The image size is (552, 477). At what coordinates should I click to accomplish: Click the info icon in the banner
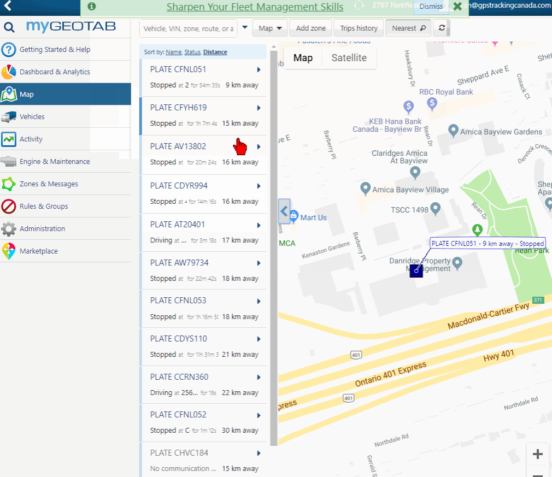91,7
